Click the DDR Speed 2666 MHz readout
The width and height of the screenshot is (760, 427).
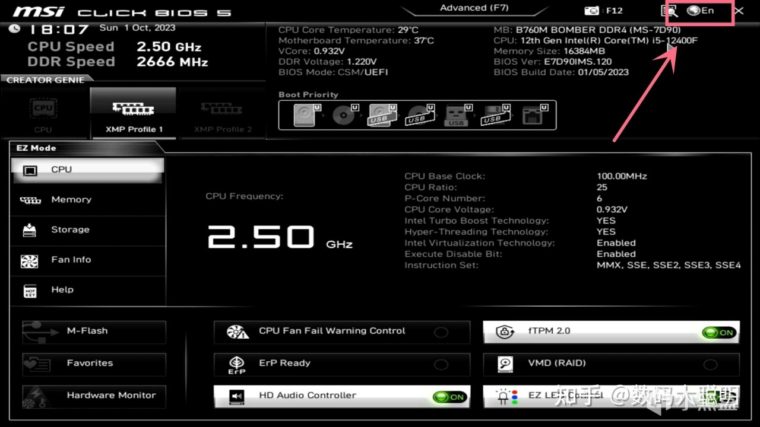pyautogui.click(x=118, y=62)
